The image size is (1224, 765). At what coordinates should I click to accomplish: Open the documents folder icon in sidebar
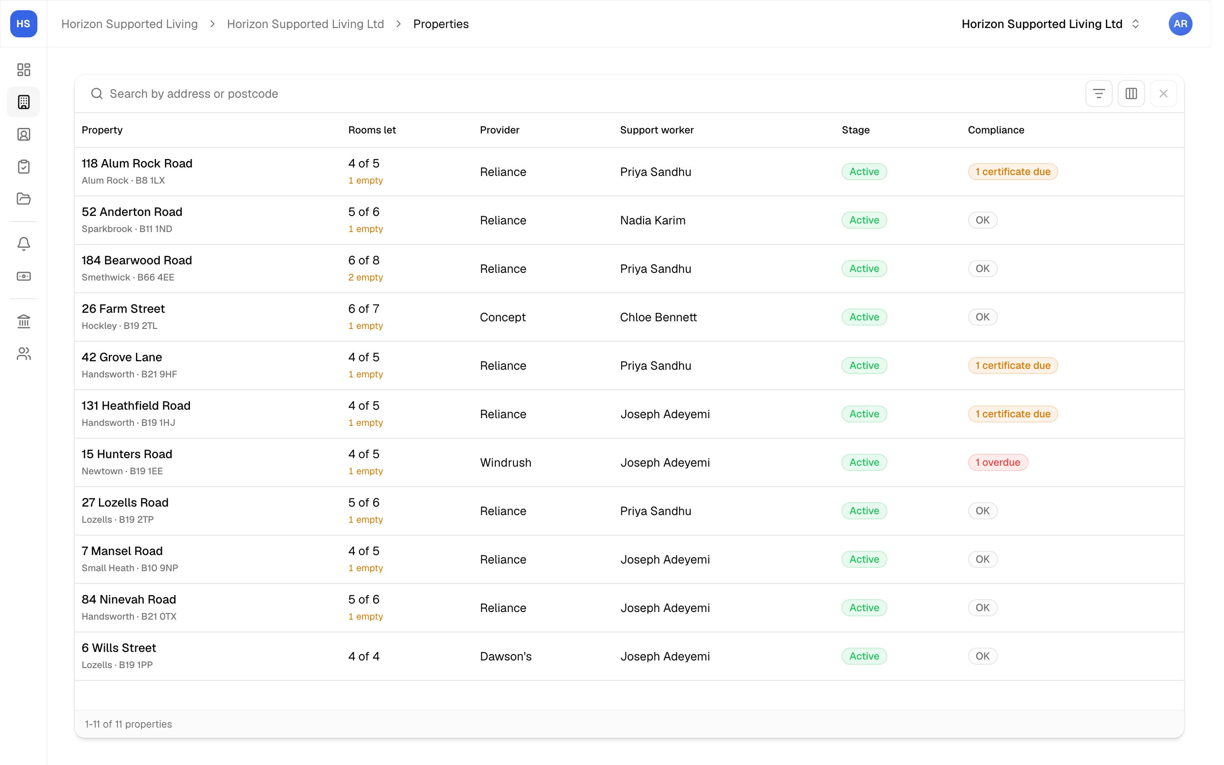[24, 199]
